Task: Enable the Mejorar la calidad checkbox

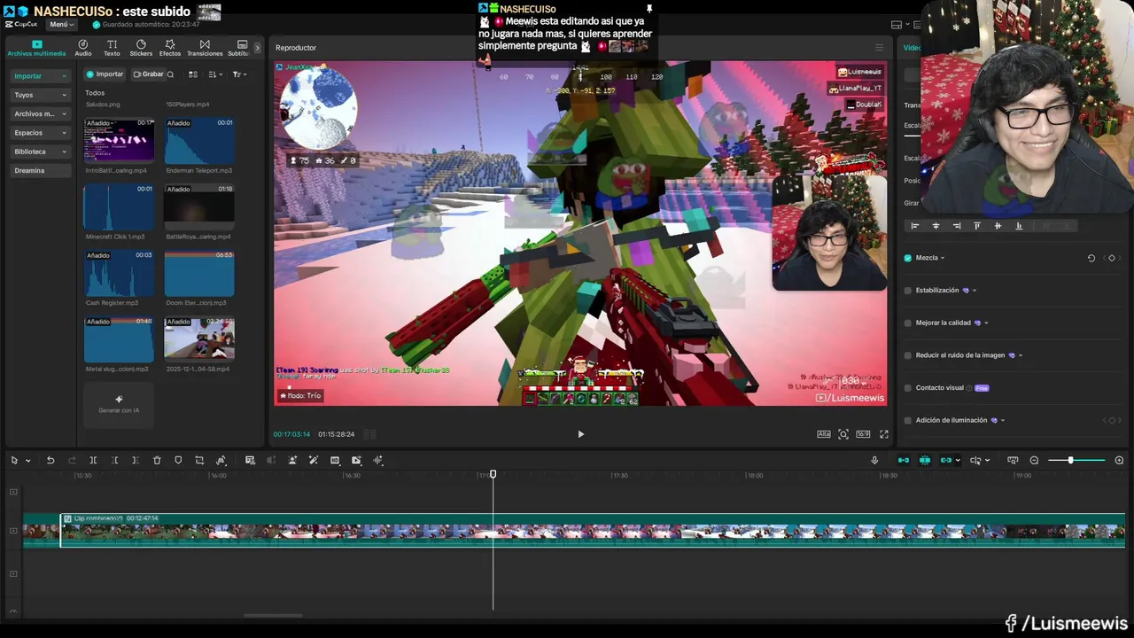Action: pyautogui.click(x=907, y=323)
